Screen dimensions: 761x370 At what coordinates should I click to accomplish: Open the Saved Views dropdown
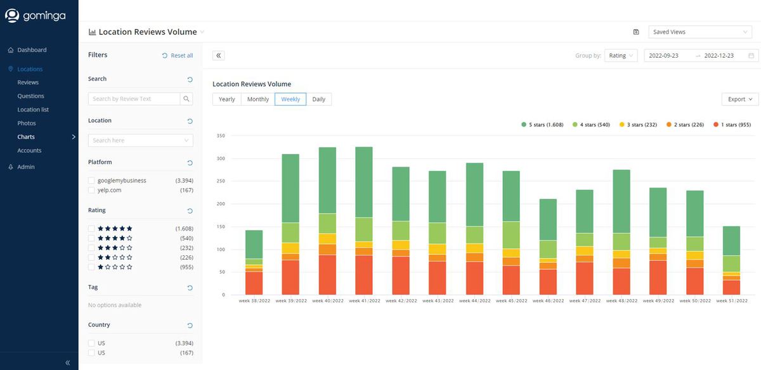(x=699, y=32)
